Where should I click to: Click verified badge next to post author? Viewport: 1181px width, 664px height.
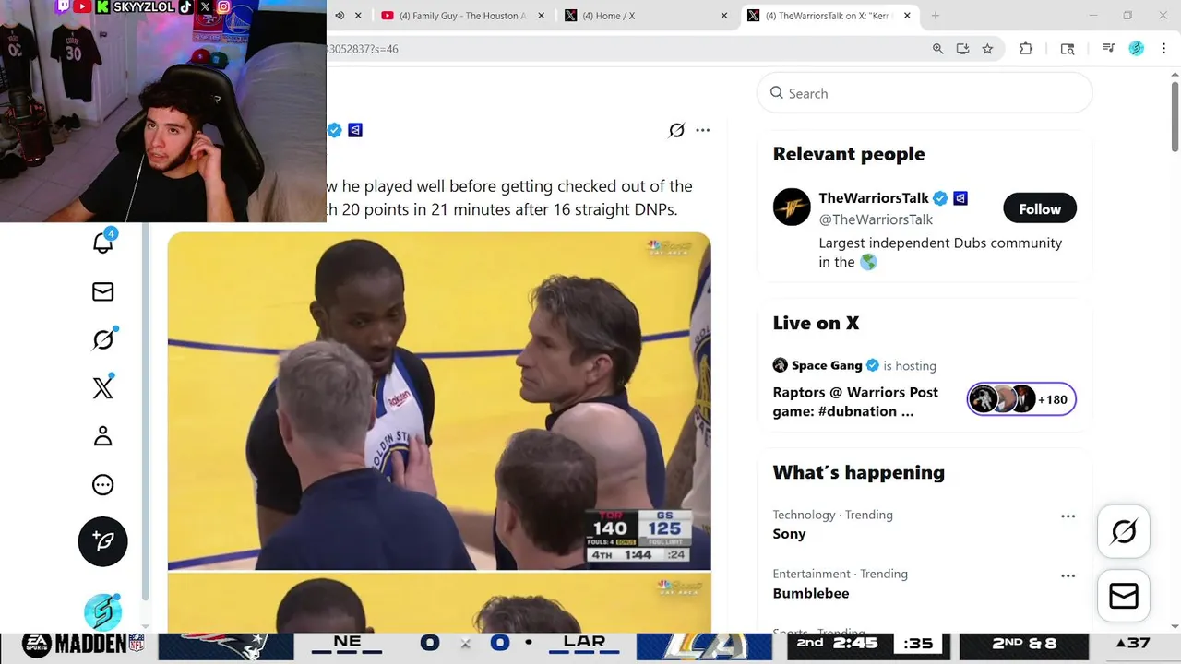click(335, 130)
